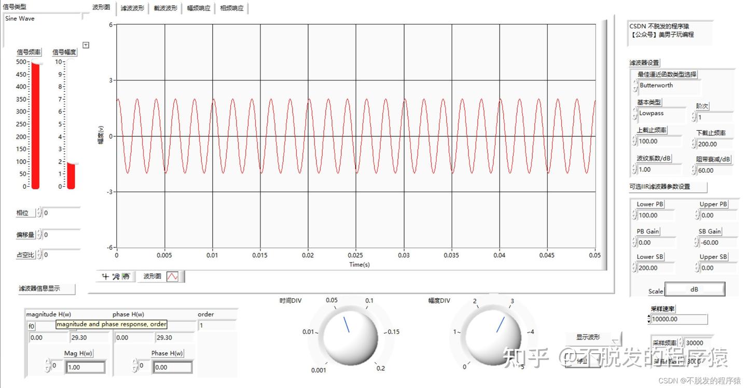
Task: Select the crosshair cursor tool below graph
Action: pyautogui.click(x=106, y=276)
